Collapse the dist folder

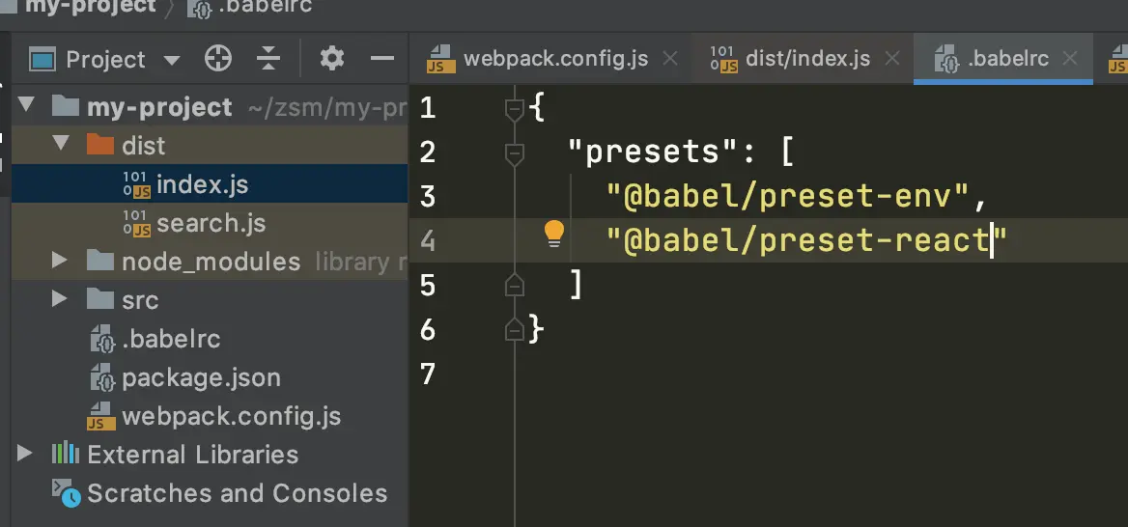pyautogui.click(x=61, y=145)
